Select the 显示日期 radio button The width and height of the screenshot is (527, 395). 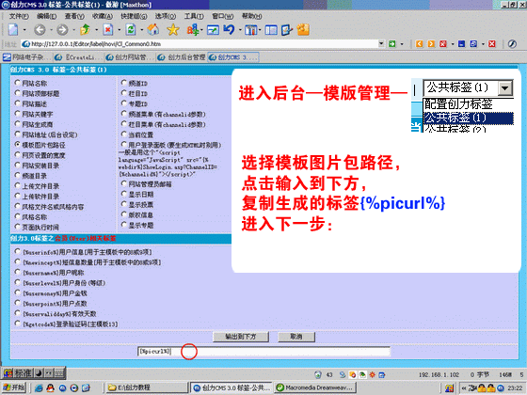(124, 194)
